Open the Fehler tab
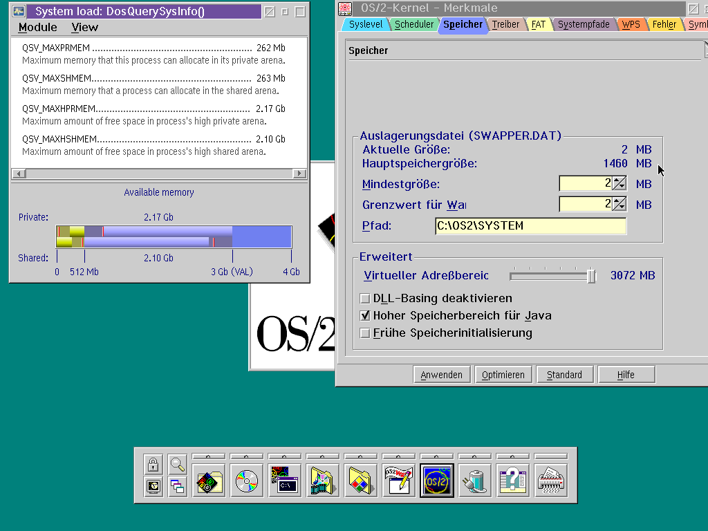This screenshot has width=708, height=531. tap(664, 24)
